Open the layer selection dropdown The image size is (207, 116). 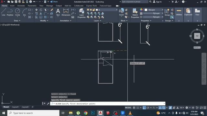pos(117,10)
